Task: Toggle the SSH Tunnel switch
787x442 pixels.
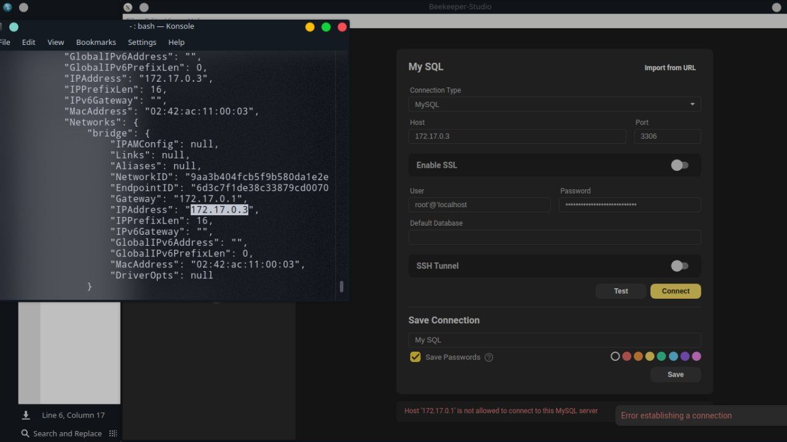Action: click(679, 266)
